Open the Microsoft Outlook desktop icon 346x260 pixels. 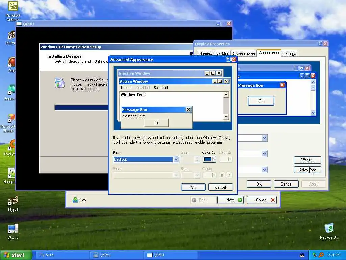[x=13, y=11]
